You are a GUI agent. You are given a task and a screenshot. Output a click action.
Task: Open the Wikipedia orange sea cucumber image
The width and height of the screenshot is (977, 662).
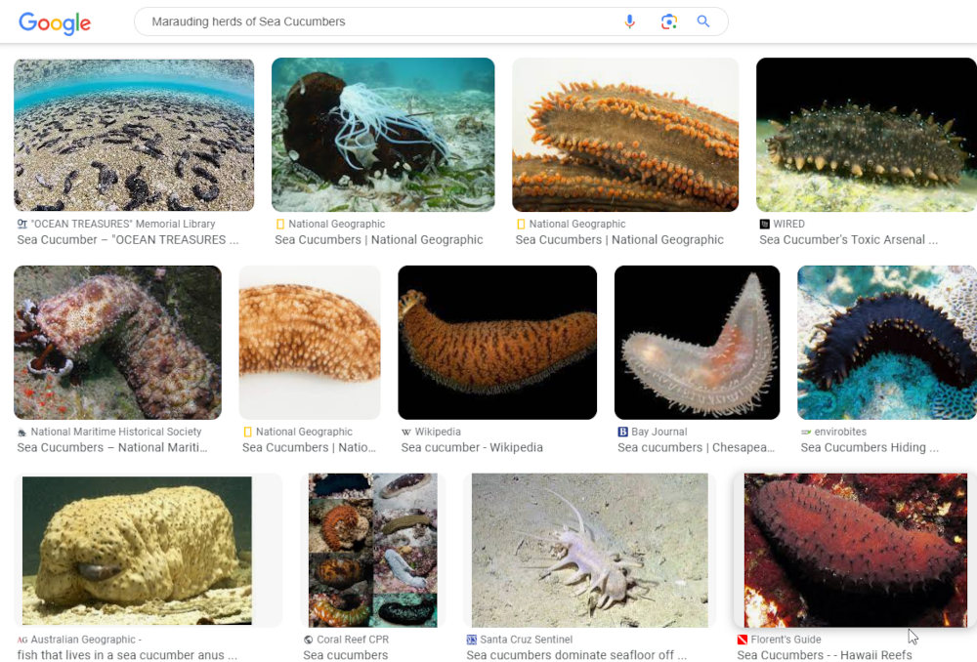click(x=496, y=342)
